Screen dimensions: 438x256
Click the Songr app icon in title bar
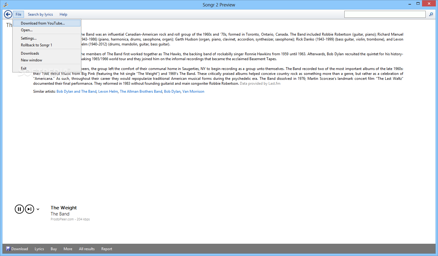(5, 5)
